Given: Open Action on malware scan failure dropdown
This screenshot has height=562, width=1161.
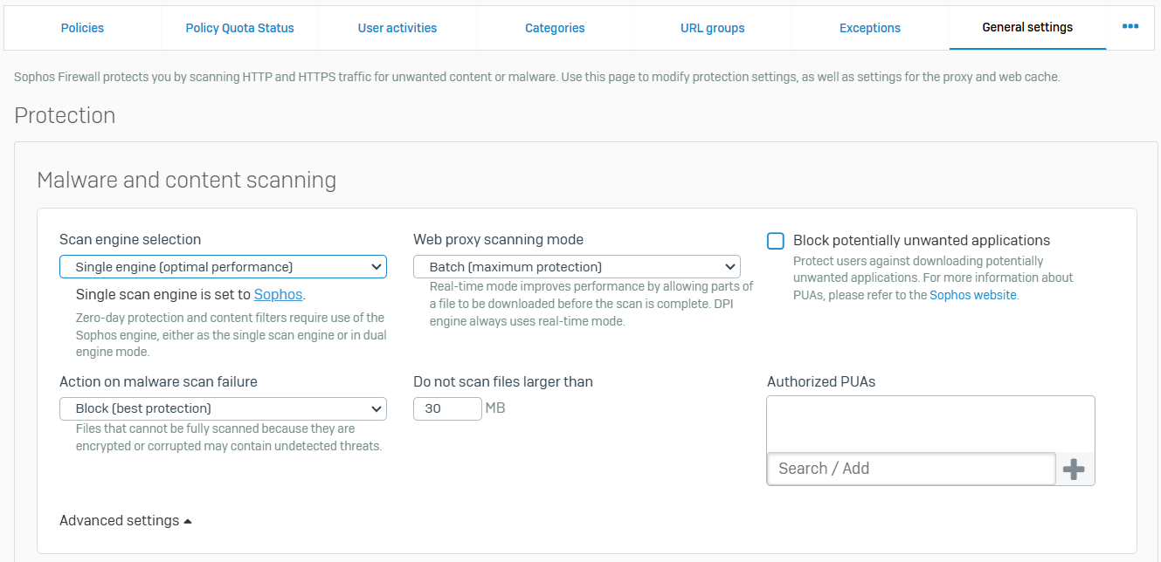Looking at the screenshot, I should (x=223, y=408).
